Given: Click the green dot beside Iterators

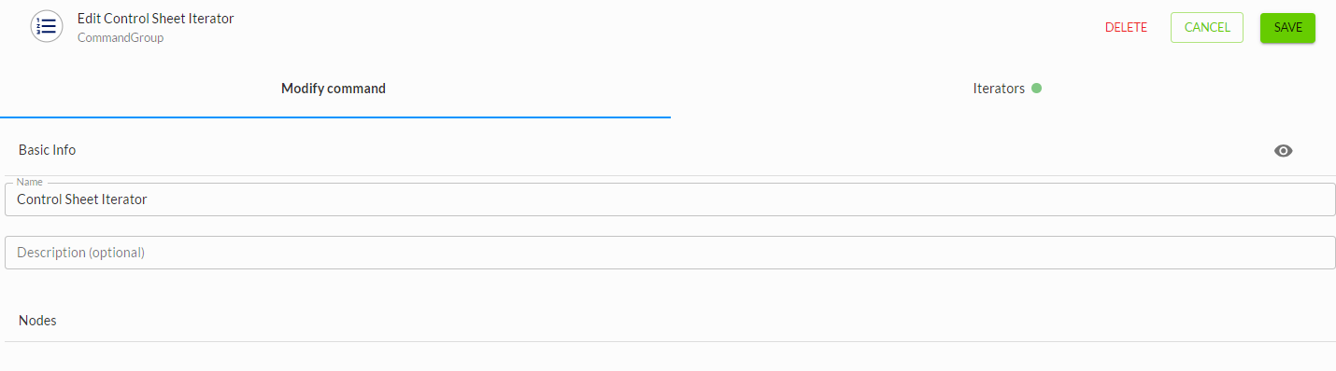Looking at the screenshot, I should click(x=1036, y=89).
